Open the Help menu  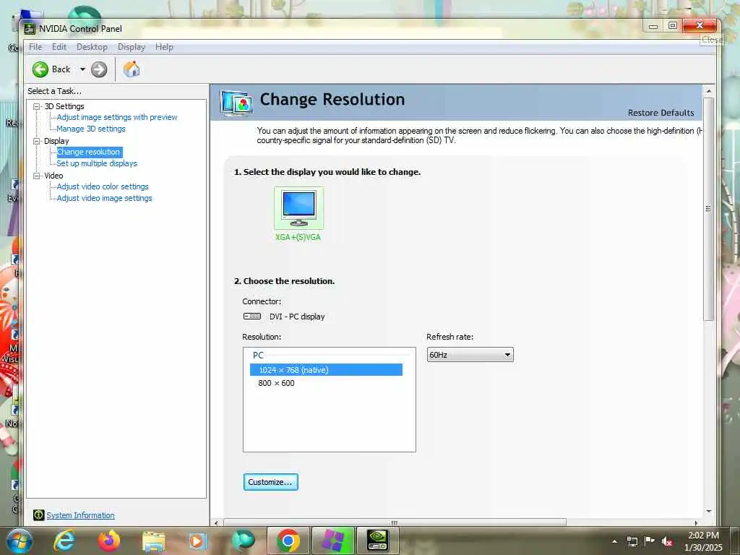coord(164,47)
